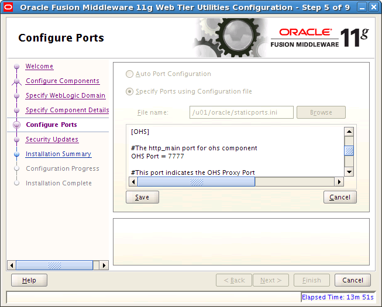Click '#The http_main port for ohs component' comment
Viewport: 382px width, 307px height.
click(194, 148)
